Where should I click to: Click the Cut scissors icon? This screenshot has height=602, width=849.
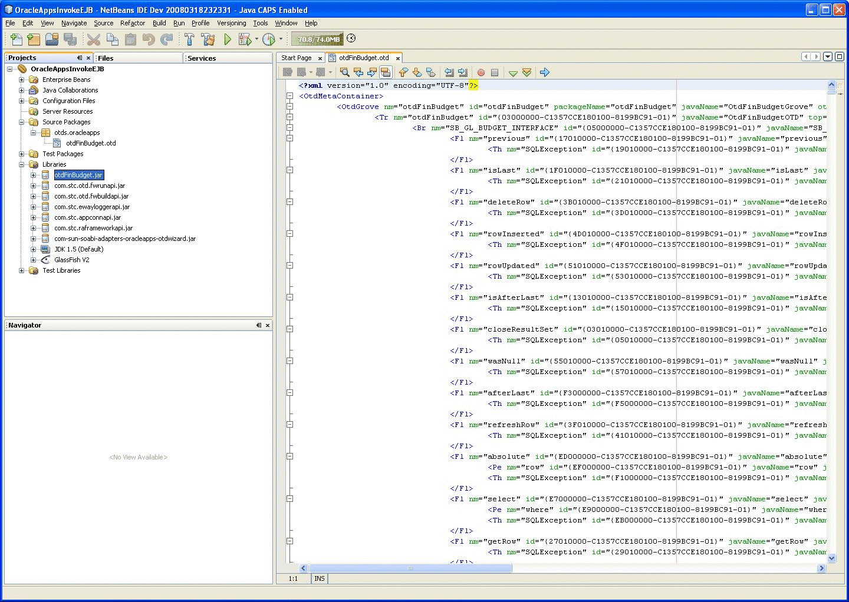[94, 39]
